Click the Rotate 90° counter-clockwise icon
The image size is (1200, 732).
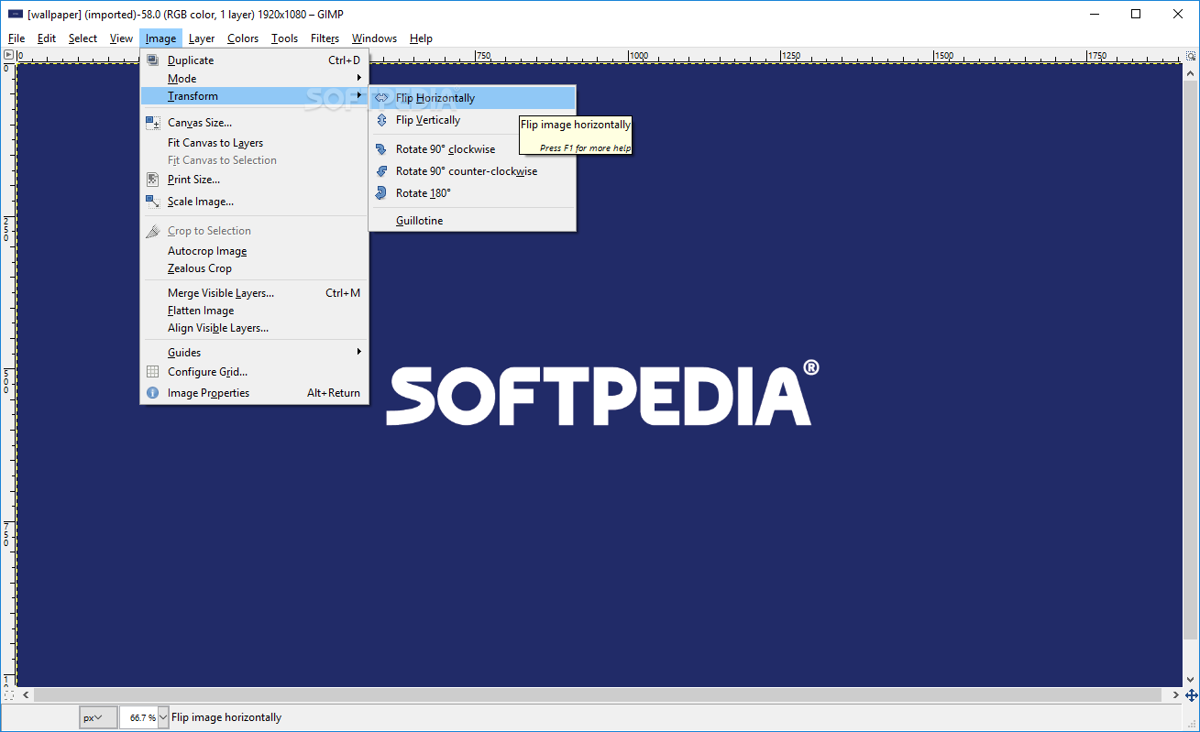point(381,171)
